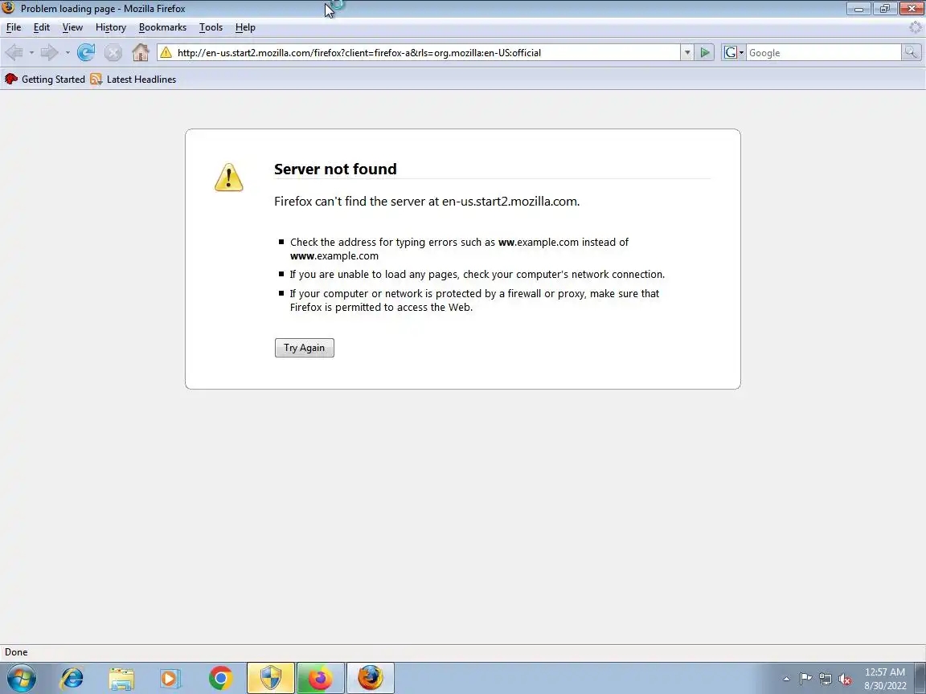
Task: Restore down the Firefox window
Action: [x=885, y=8]
